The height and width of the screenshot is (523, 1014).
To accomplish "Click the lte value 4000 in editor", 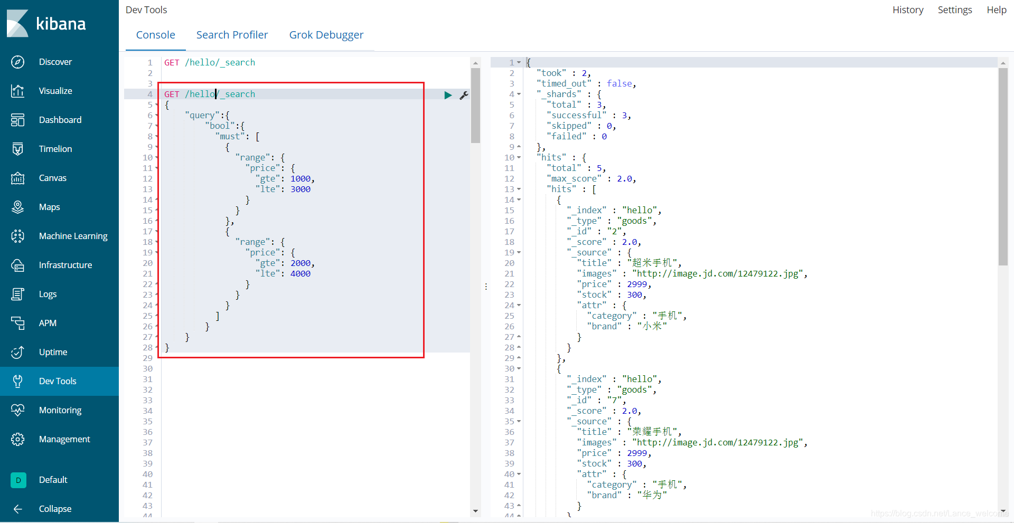I will (301, 273).
